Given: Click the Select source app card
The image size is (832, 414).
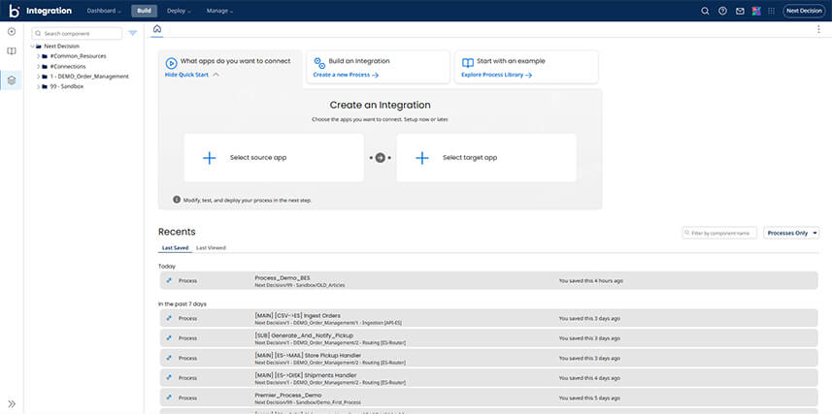Looking at the screenshot, I should pos(274,157).
